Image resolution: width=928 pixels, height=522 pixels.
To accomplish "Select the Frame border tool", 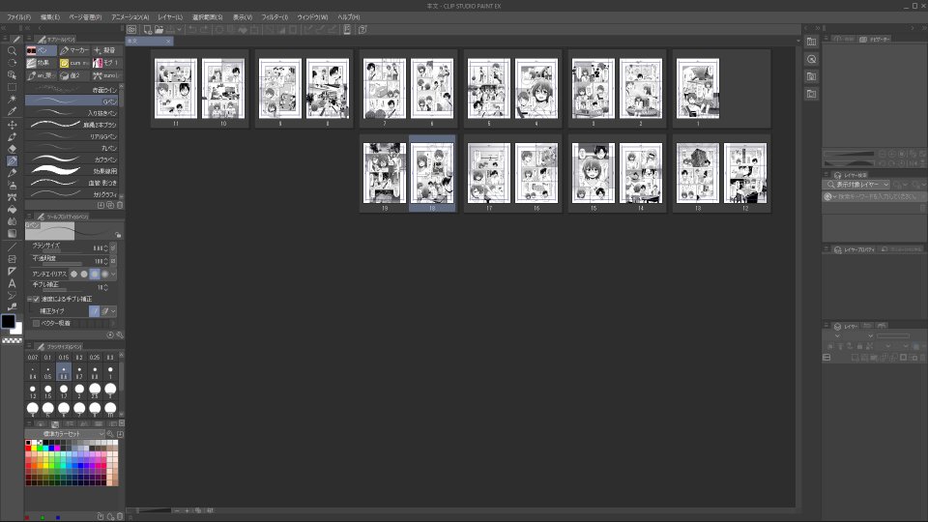I will tap(12, 259).
